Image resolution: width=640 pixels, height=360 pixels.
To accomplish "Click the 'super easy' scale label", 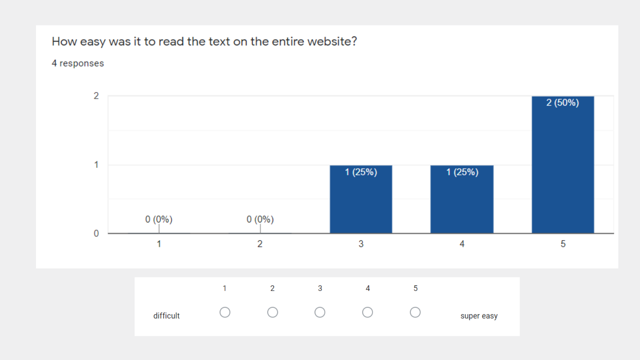I will [x=479, y=316].
